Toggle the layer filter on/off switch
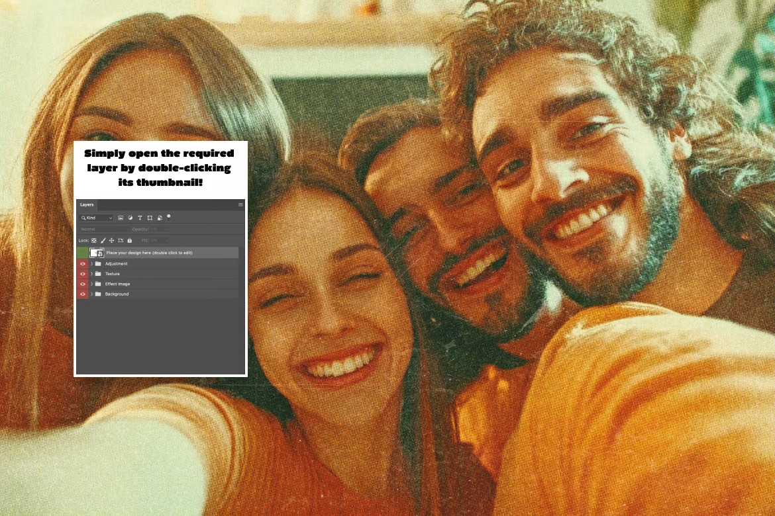This screenshot has height=516, width=775. pyautogui.click(x=169, y=216)
